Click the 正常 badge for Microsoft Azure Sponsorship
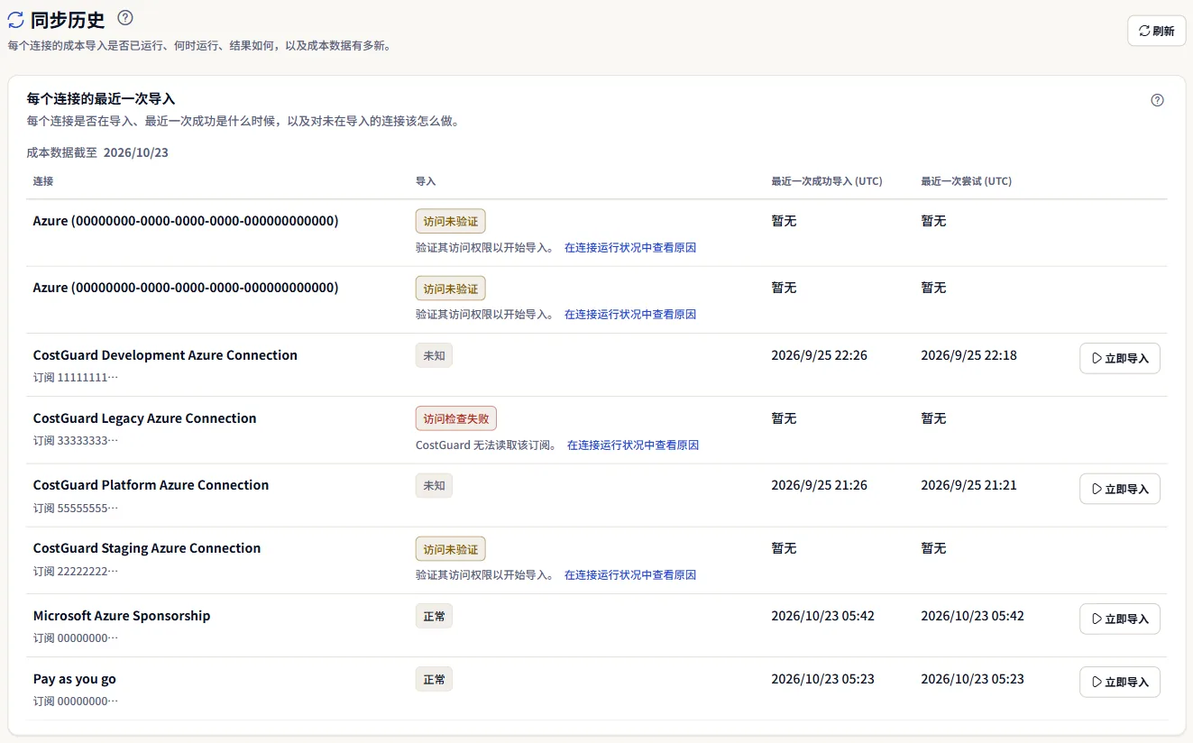 [x=434, y=616]
